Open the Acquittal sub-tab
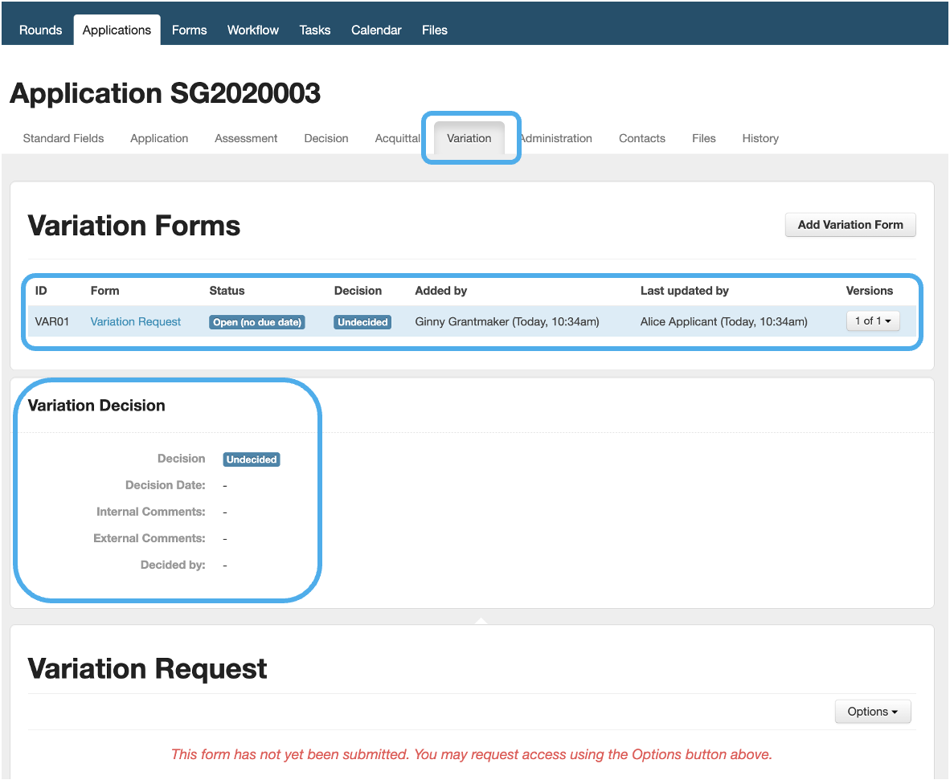 (397, 138)
